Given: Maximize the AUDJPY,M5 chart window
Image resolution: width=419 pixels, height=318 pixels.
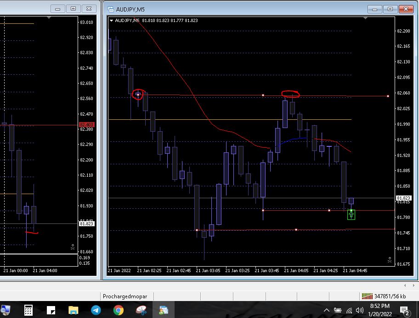Looking at the screenshot, I should click(x=391, y=9).
